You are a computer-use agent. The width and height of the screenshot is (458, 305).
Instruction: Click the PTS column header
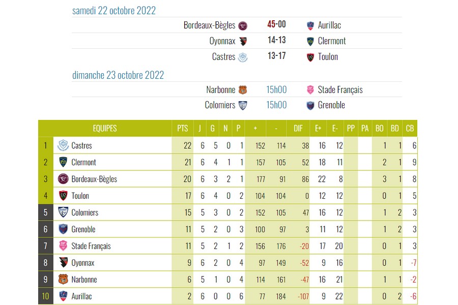(x=182, y=129)
